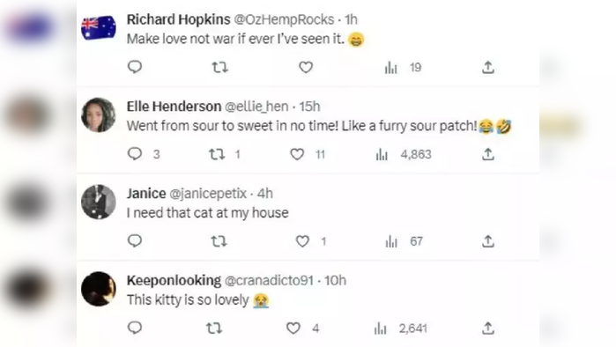Share Richard Hopkins' tweet
616x347 pixels.
pos(488,68)
